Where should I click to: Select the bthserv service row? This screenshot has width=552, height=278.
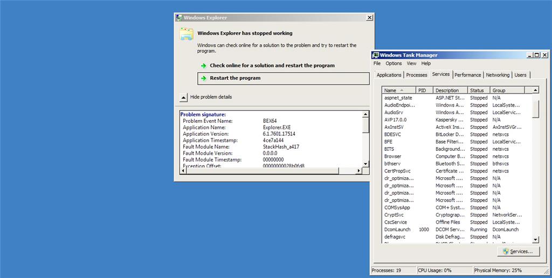457,164
